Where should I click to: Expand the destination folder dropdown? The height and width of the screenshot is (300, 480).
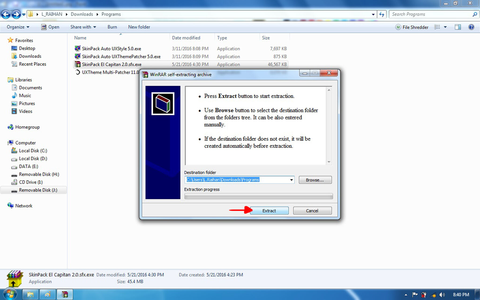click(291, 180)
